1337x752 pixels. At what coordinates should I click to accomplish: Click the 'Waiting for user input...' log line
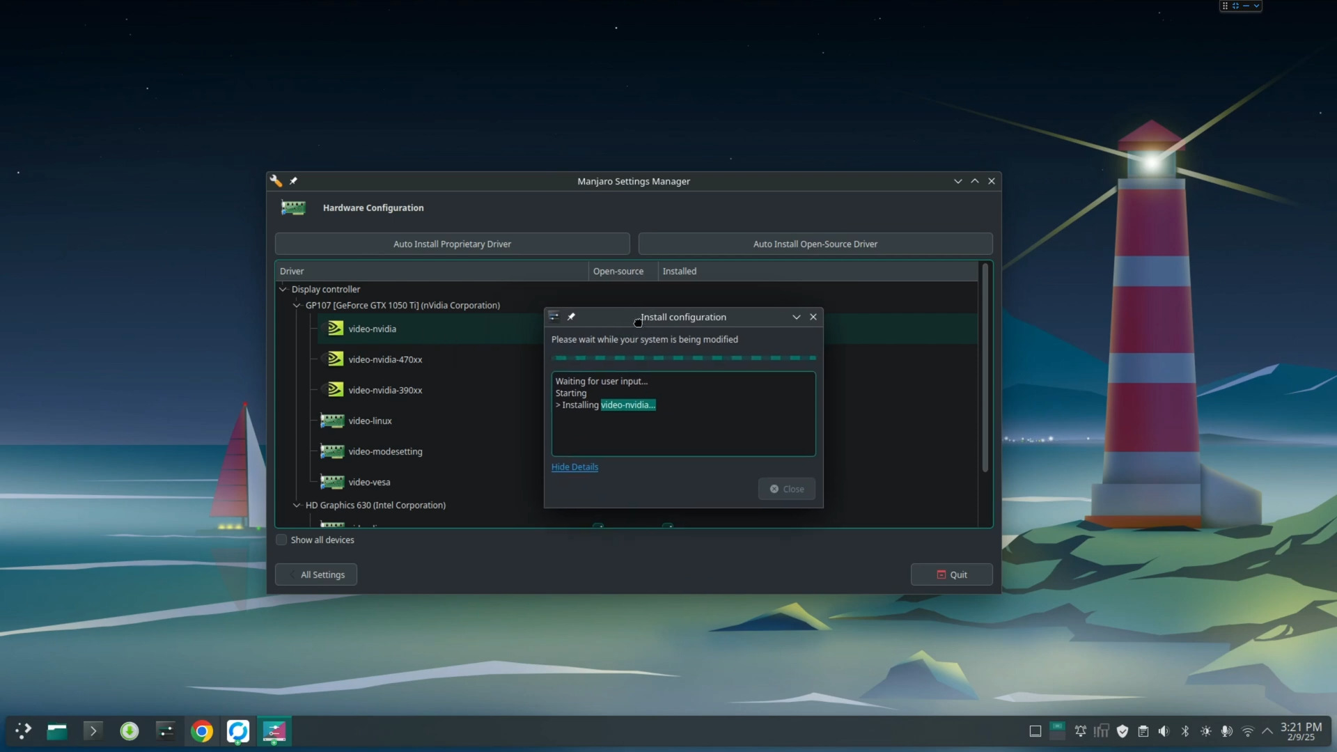click(602, 381)
